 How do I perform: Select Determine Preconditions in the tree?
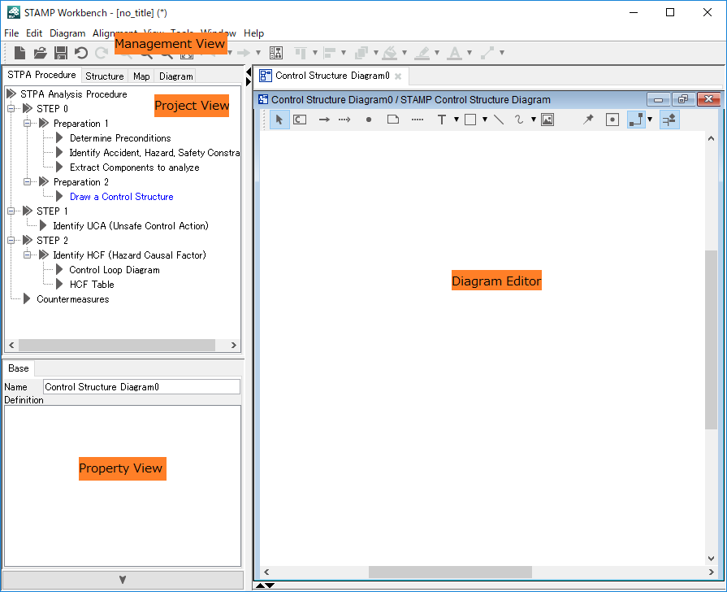pyautogui.click(x=120, y=138)
